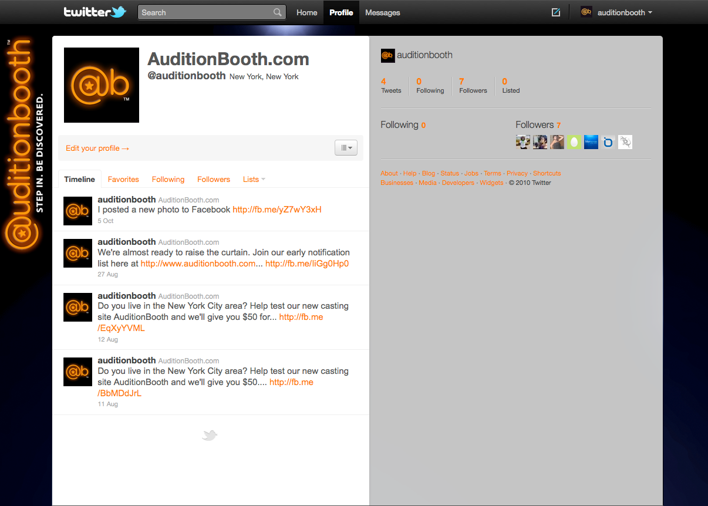The image size is (708, 506).
Task: Click the '5 Oct' tweet timestamp
Action: (x=106, y=221)
